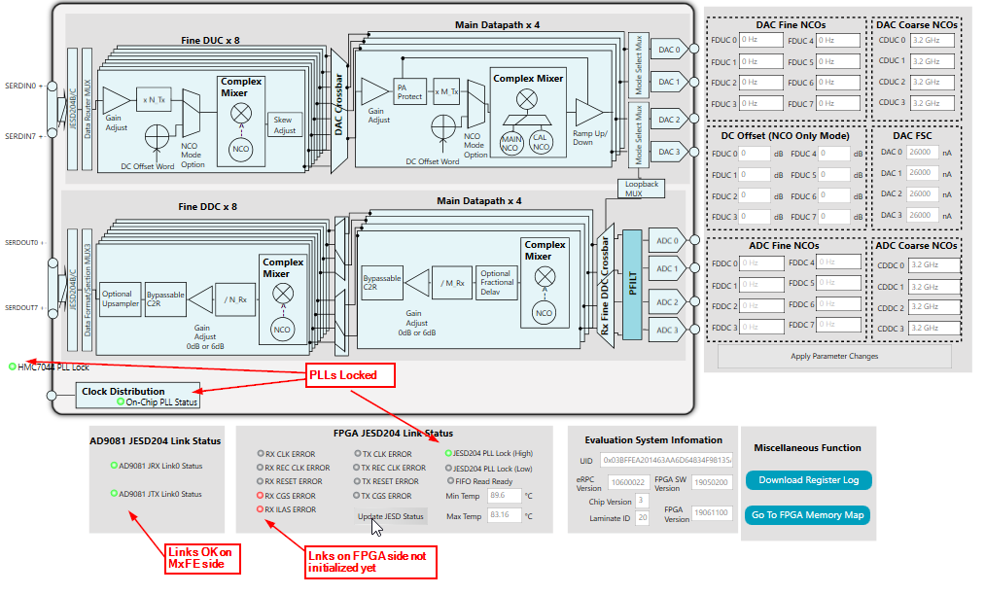The height and width of the screenshot is (594, 985).
Task: Click the JESD204 PLL Lock (High) indicator
Action: tap(448, 453)
